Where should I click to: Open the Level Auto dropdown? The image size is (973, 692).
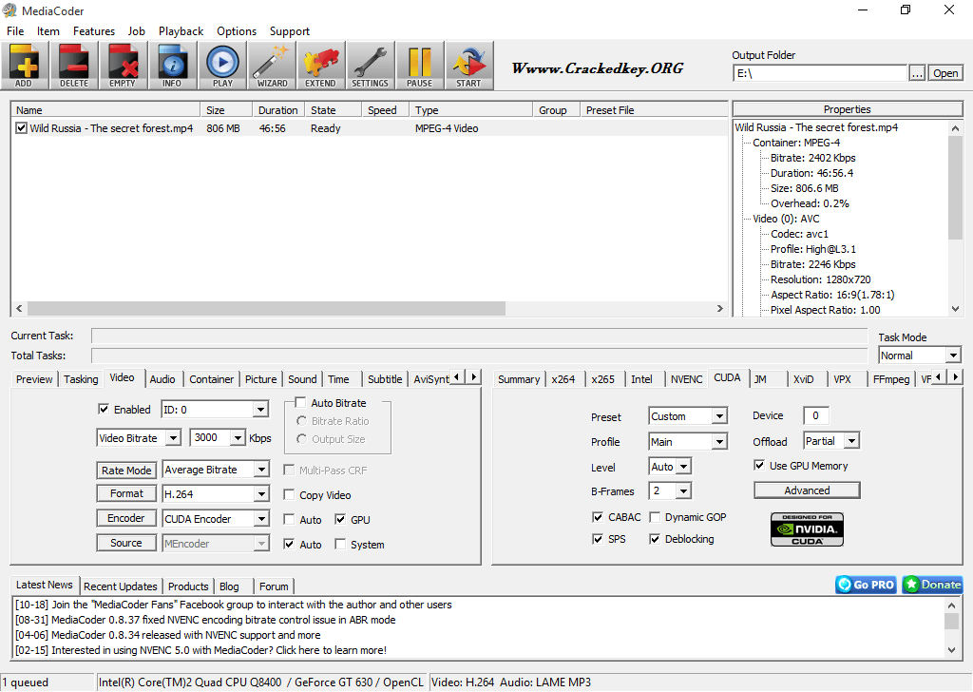[683, 467]
